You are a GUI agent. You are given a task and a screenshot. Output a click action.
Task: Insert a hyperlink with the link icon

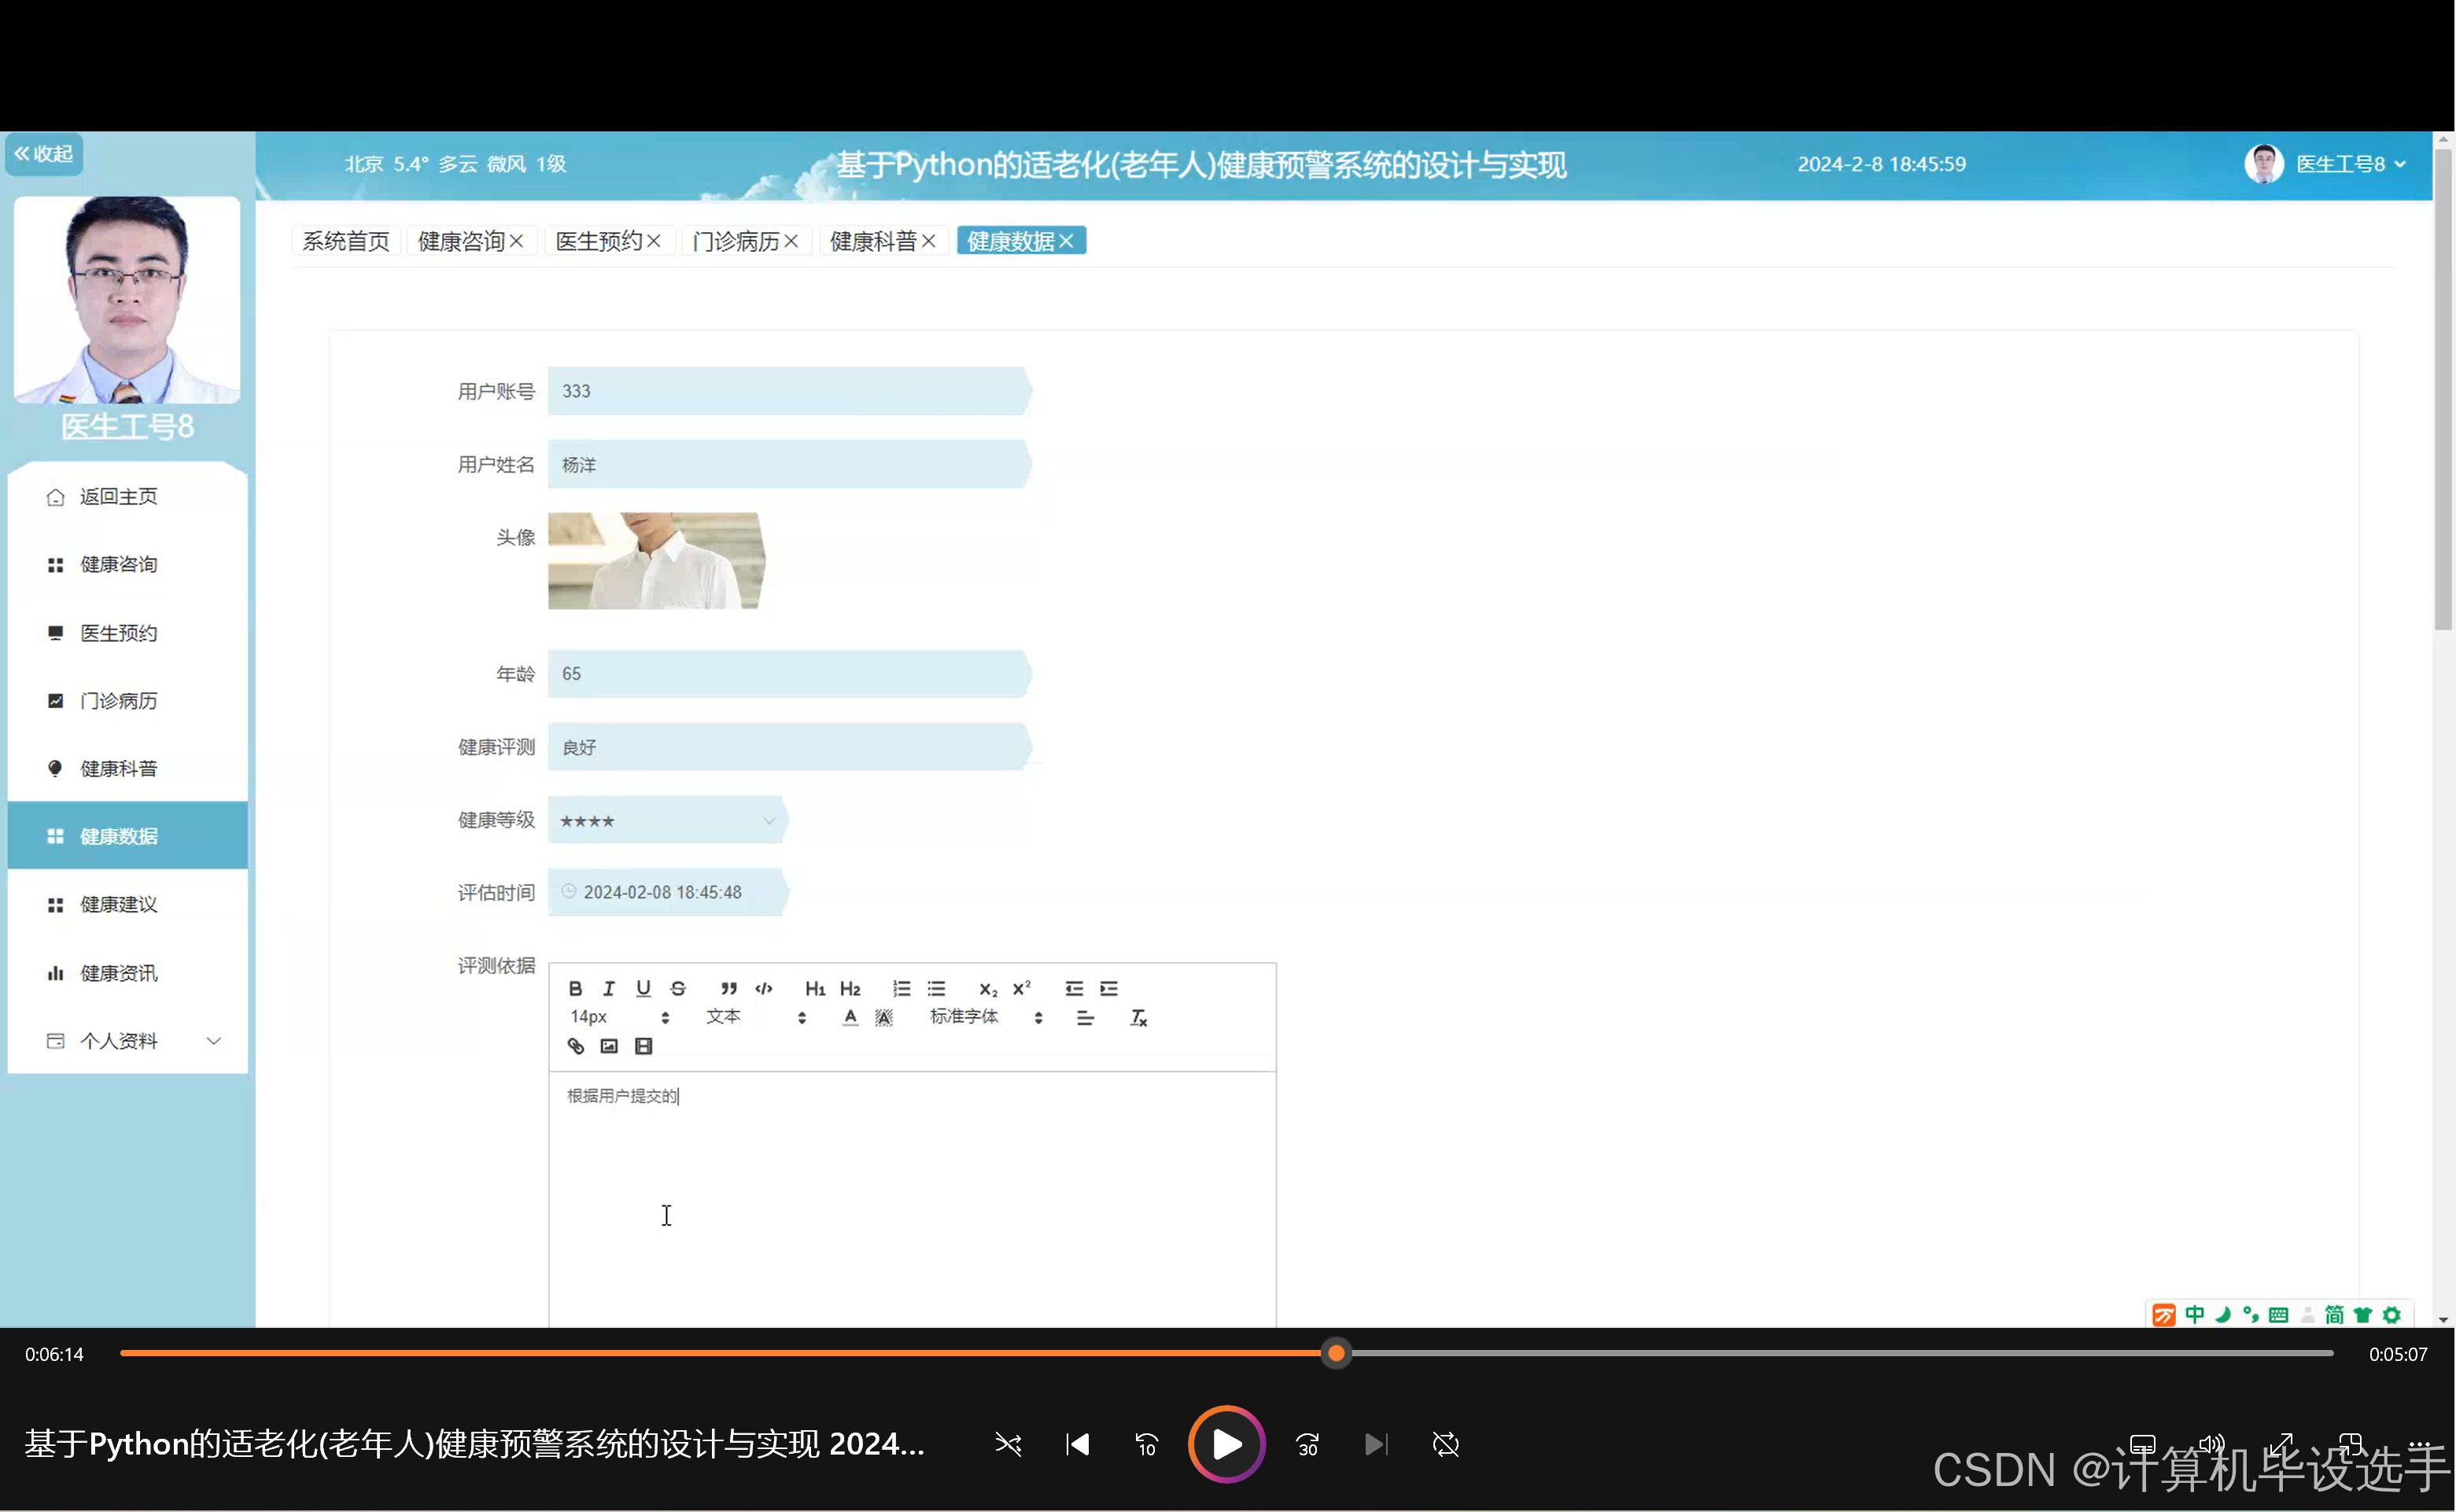(576, 1046)
